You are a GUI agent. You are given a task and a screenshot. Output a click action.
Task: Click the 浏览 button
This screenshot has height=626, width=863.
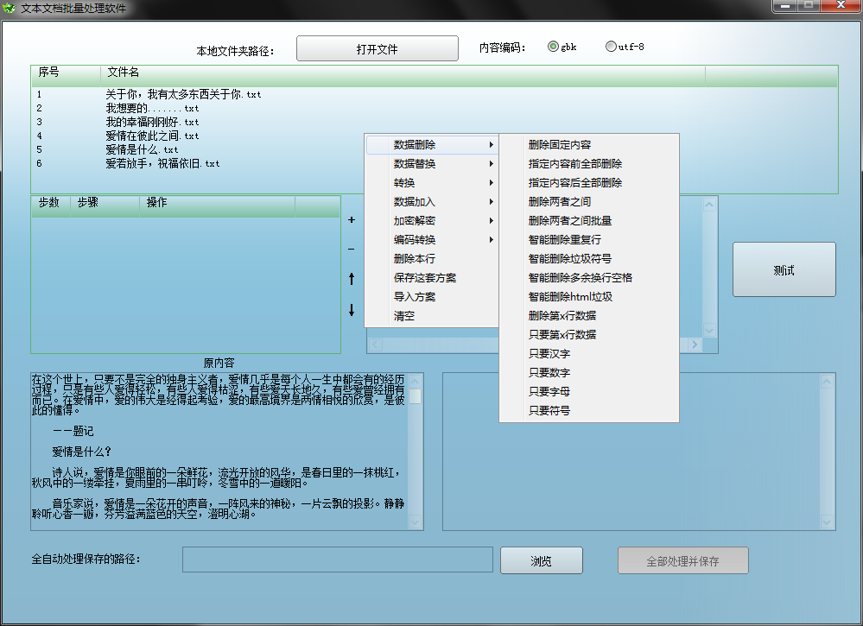(542, 561)
